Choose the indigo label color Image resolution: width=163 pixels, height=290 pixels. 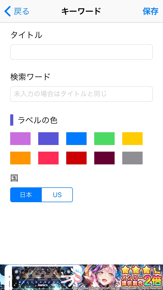point(48,139)
